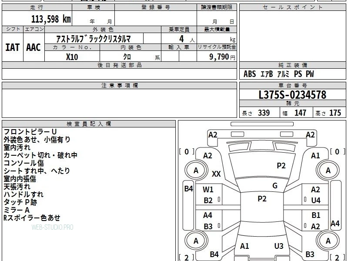The image size is (348, 261).
Task: Select the height value 175
Action: pos(335,113)
